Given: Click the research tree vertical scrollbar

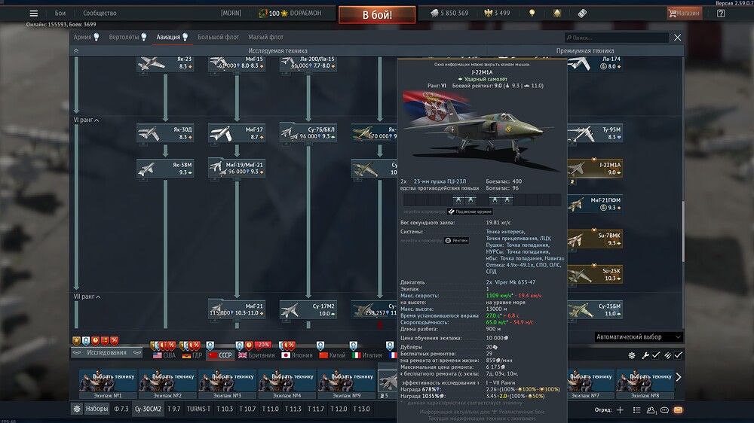Looking at the screenshot, I should pyautogui.click(x=682, y=230).
